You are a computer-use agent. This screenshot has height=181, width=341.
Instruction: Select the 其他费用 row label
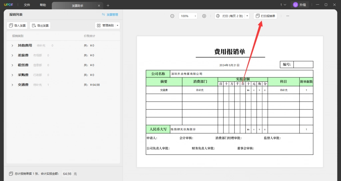pyautogui.click(x=25, y=45)
